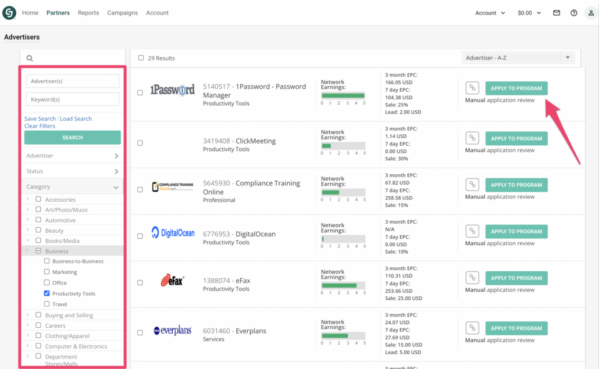Viewport: 599px width, 369px height.
Task: Check the Marketing category checkbox
Action: click(47, 272)
